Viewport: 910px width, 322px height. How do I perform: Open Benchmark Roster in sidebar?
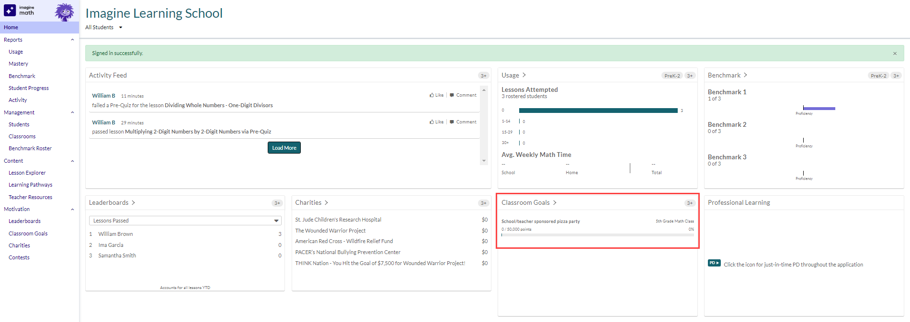tap(30, 148)
